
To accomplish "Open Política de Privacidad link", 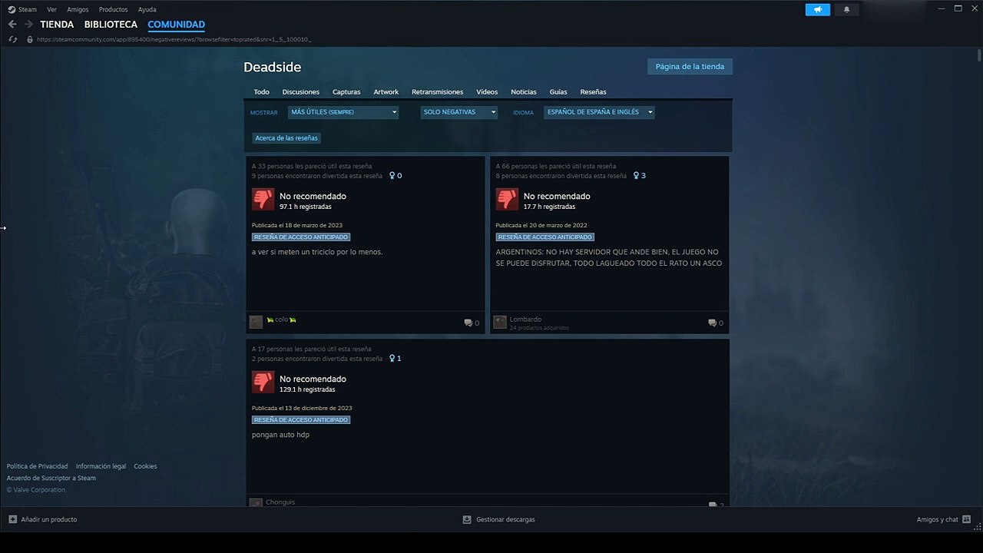I will (38, 466).
